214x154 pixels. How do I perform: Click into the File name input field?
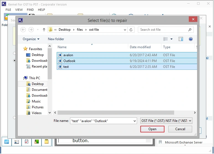click(102, 121)
